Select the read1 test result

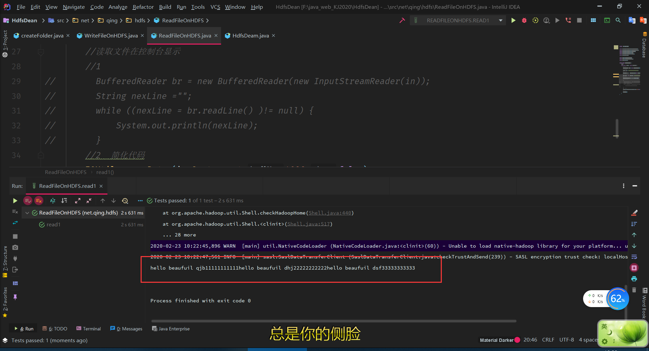point(53,225)
